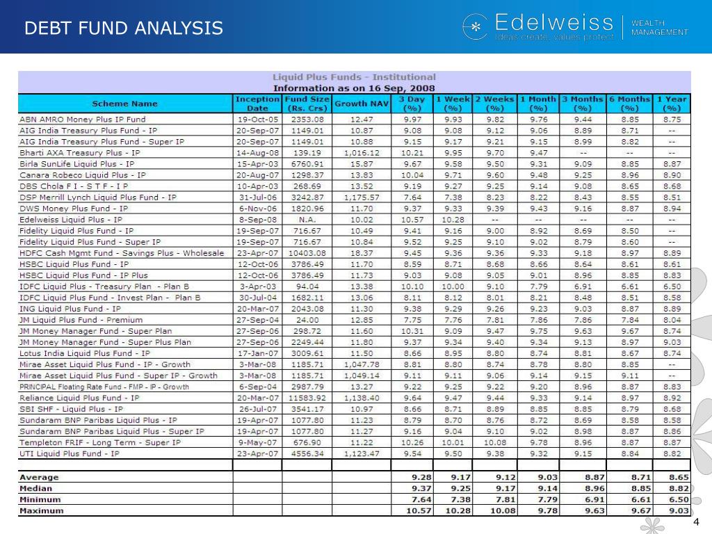Screen dimensions: 712x534
Task: Select the 1 Week (%) column header
Action: pos(453,104)
